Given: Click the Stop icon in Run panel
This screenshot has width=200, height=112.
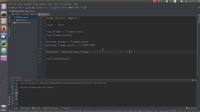Looking at the screenshot, I should tap(12, 87).
